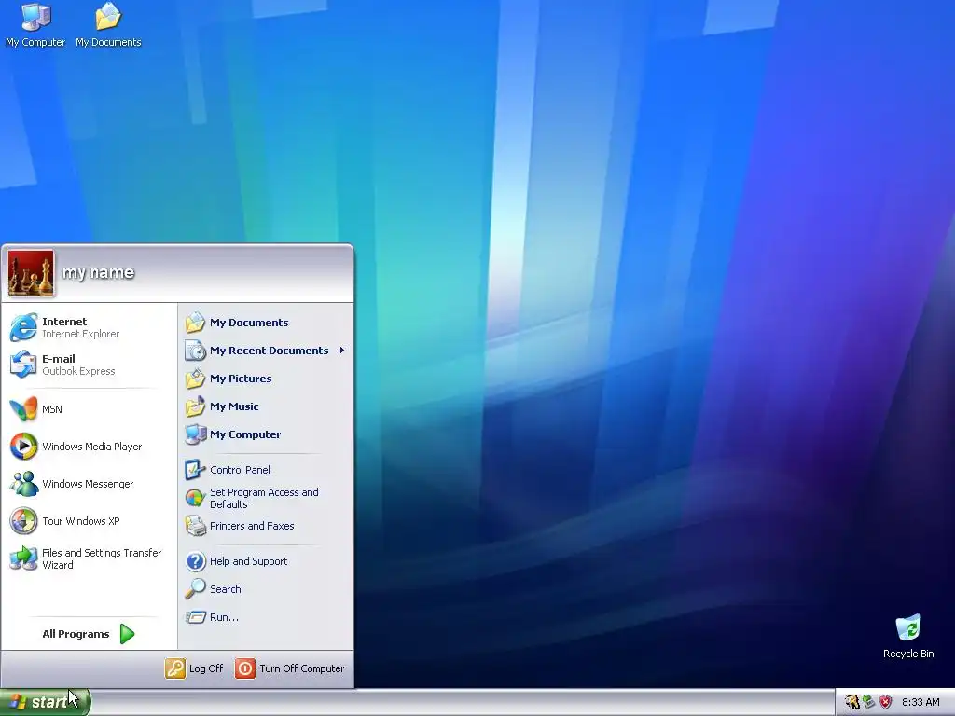Screen dimensions: 955x716
Task: Click the red security shield tray icon
Action: [886, 702]
